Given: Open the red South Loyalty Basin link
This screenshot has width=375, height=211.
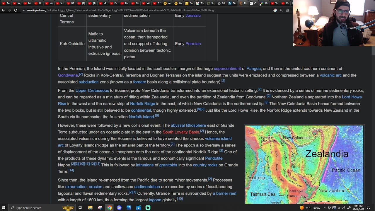Looking at the screenshot, I should (181, 132).
